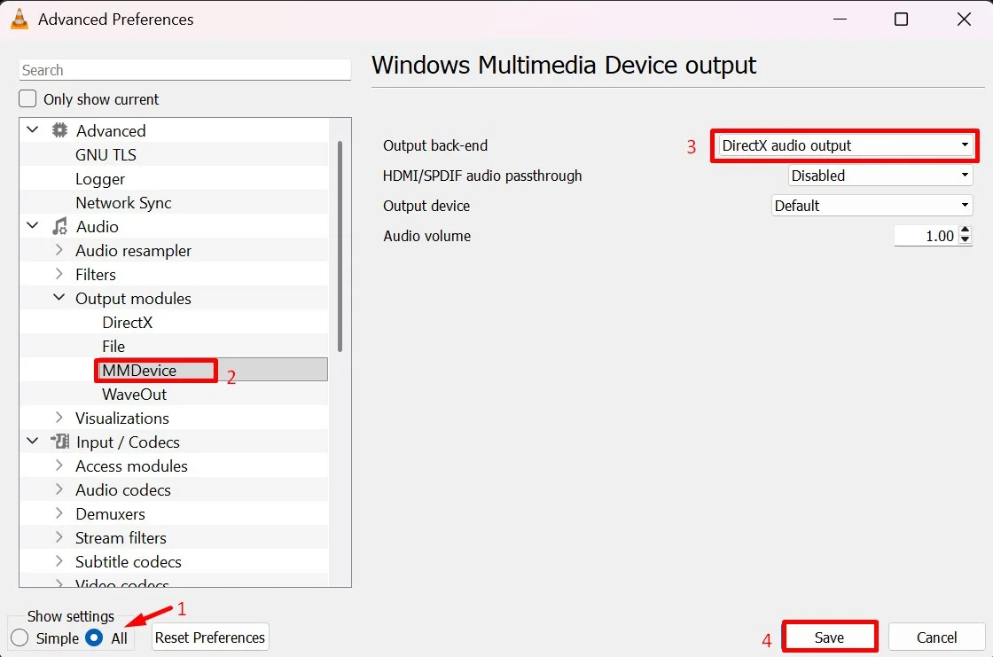993x657 pixels.
Task: Select the All settings radio button
Action: point(94,637)
